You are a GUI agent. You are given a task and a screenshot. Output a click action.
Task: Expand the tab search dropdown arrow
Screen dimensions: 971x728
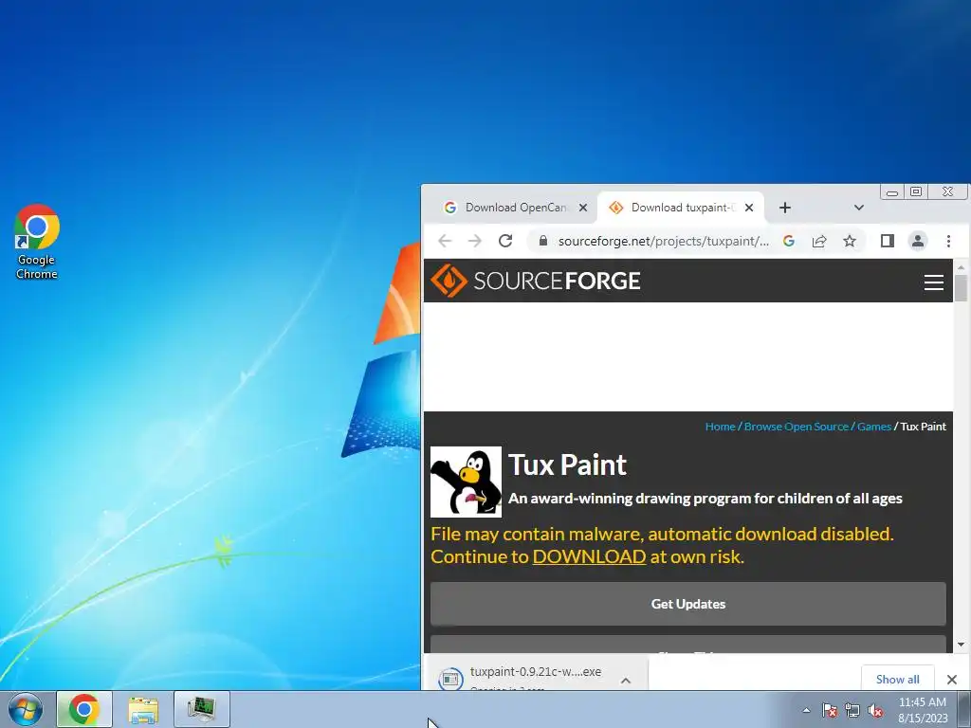(x=858, y=208)
